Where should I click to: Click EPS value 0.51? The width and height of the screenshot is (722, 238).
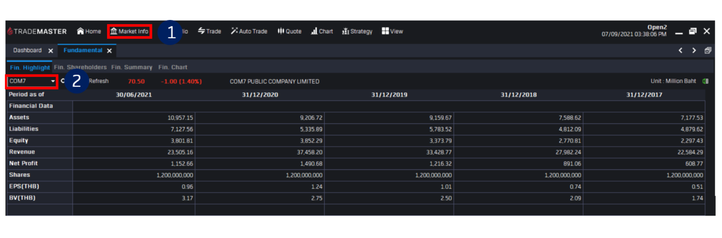tap(697, 187)
